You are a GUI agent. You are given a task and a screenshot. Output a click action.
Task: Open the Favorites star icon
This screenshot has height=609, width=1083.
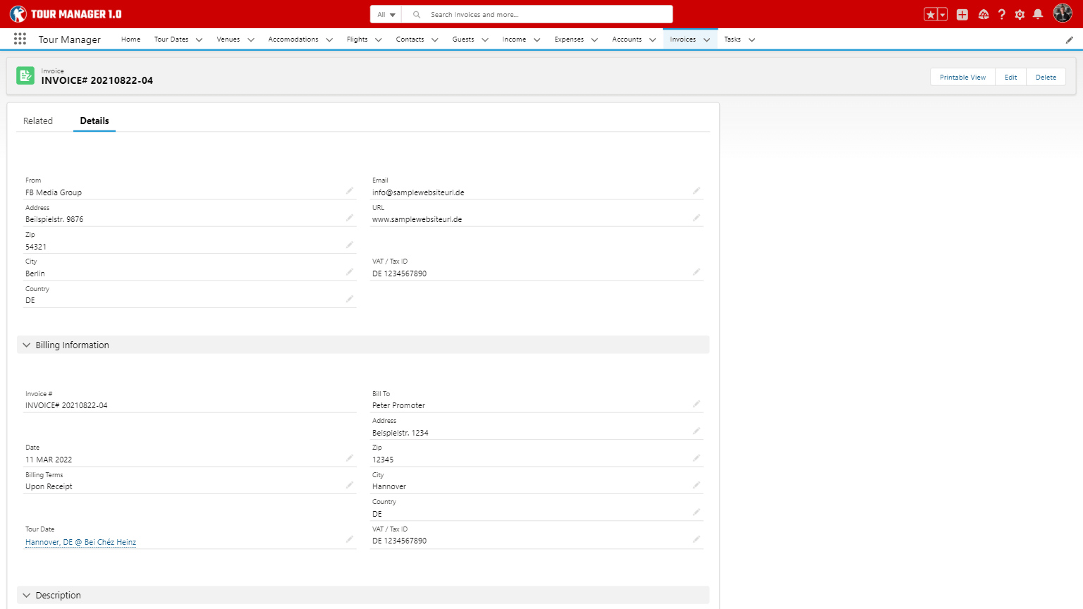(x=931, y=14)
